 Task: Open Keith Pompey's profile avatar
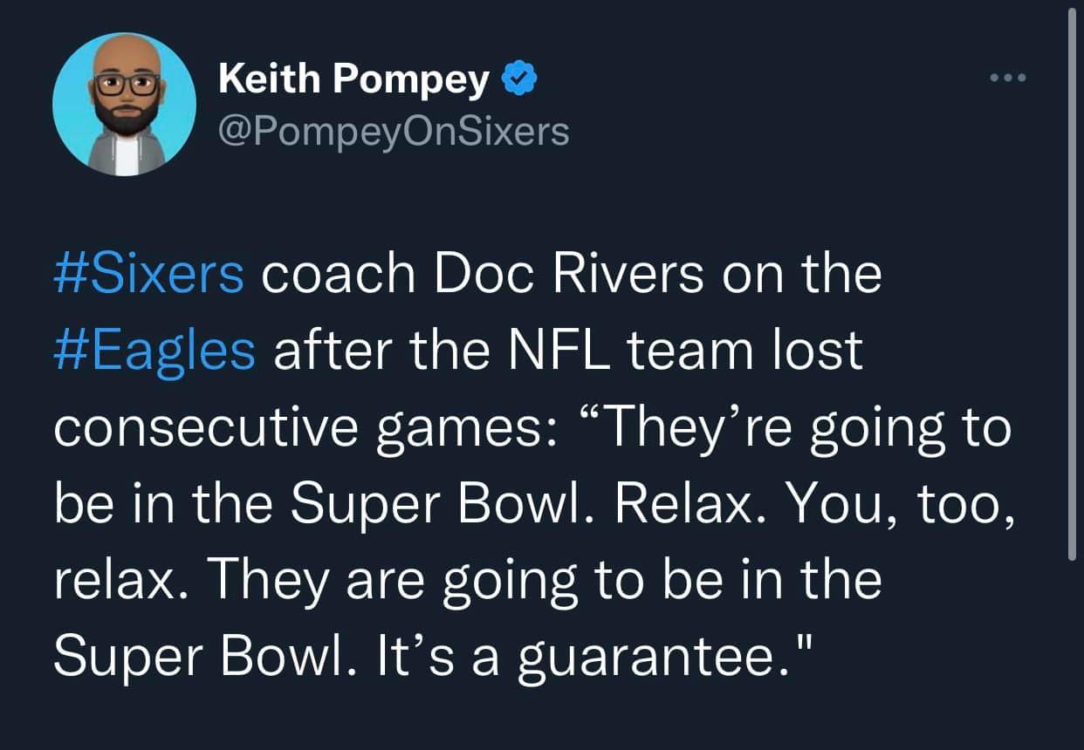click(x=124, y=105)
